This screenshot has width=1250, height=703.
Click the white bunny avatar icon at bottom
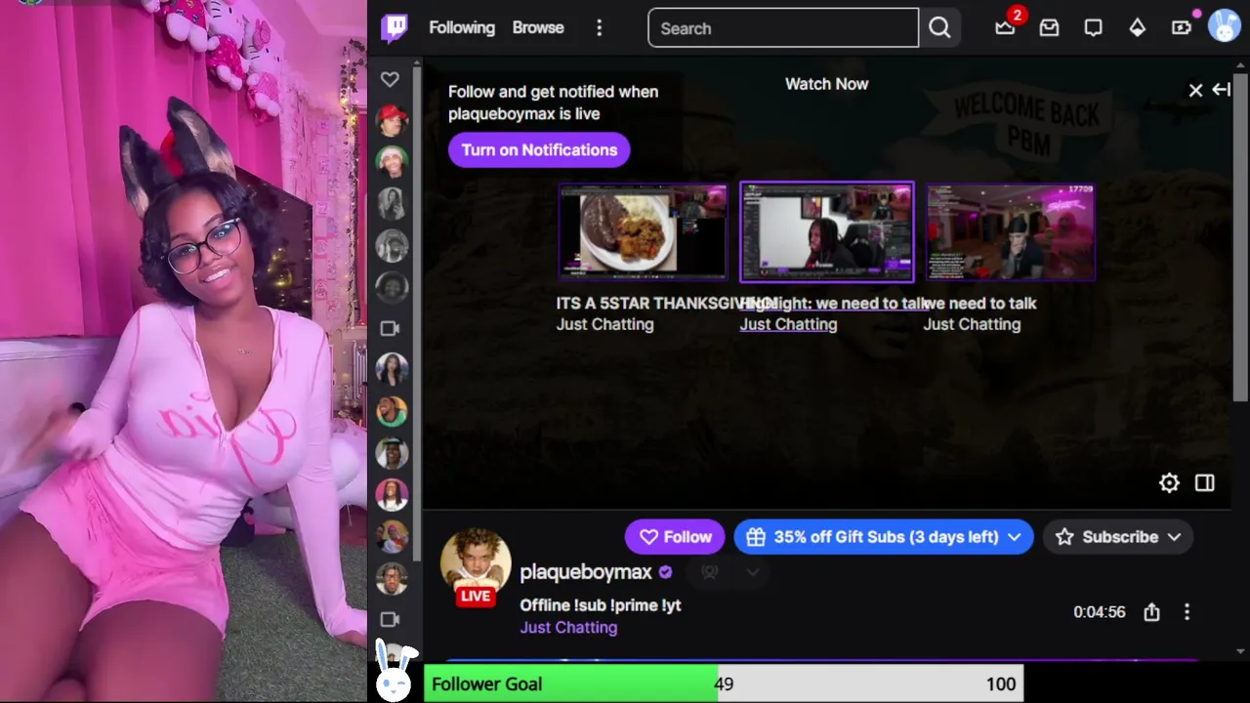click(395, 673)
